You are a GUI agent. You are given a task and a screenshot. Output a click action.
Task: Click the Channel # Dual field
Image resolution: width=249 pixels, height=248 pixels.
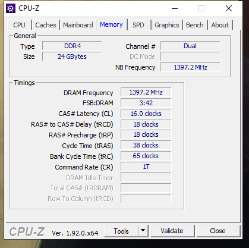point(190,46)
